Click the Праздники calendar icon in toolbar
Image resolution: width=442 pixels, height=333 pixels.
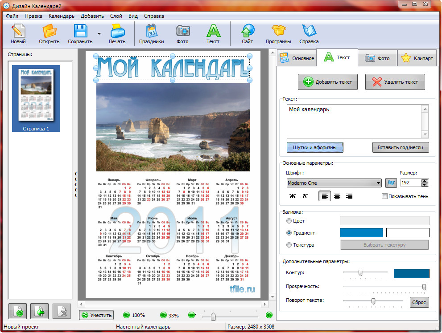tap(151, 33)
